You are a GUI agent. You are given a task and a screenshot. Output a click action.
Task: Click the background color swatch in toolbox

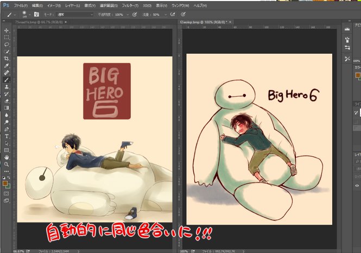[8, 186]
